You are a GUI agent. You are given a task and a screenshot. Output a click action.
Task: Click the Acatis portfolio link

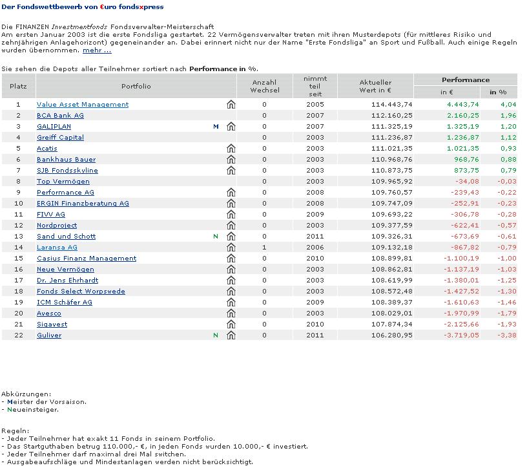coord(47,149)
